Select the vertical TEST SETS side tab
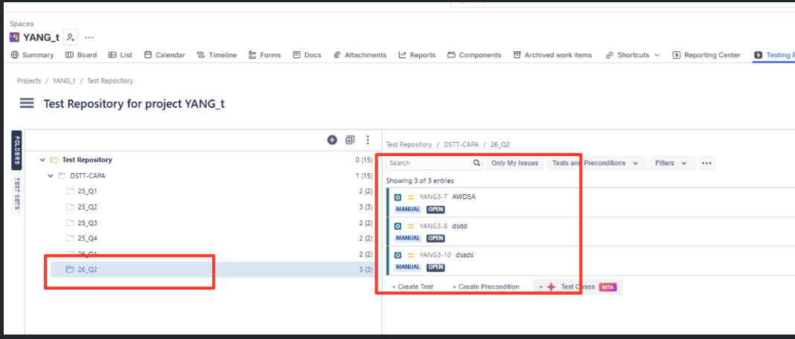This screenshot has height=339, width=795. [16, 193]
